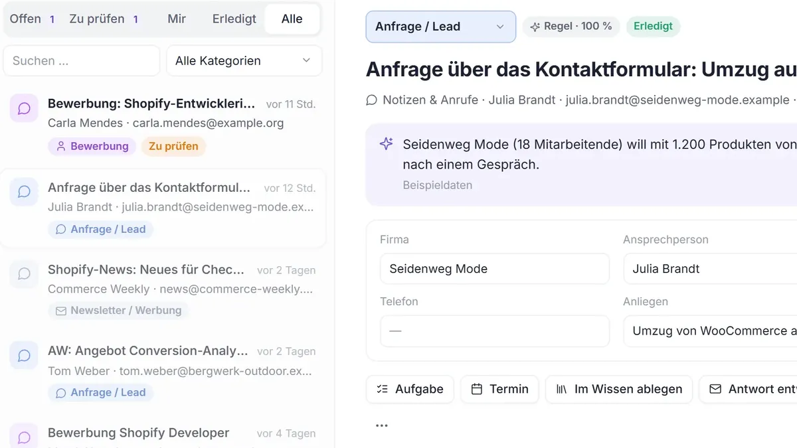
Task: Click the chat icon beside AW: Angebot Conversion-Analyse
Action: pyautogui.click(x=24, y=355)
